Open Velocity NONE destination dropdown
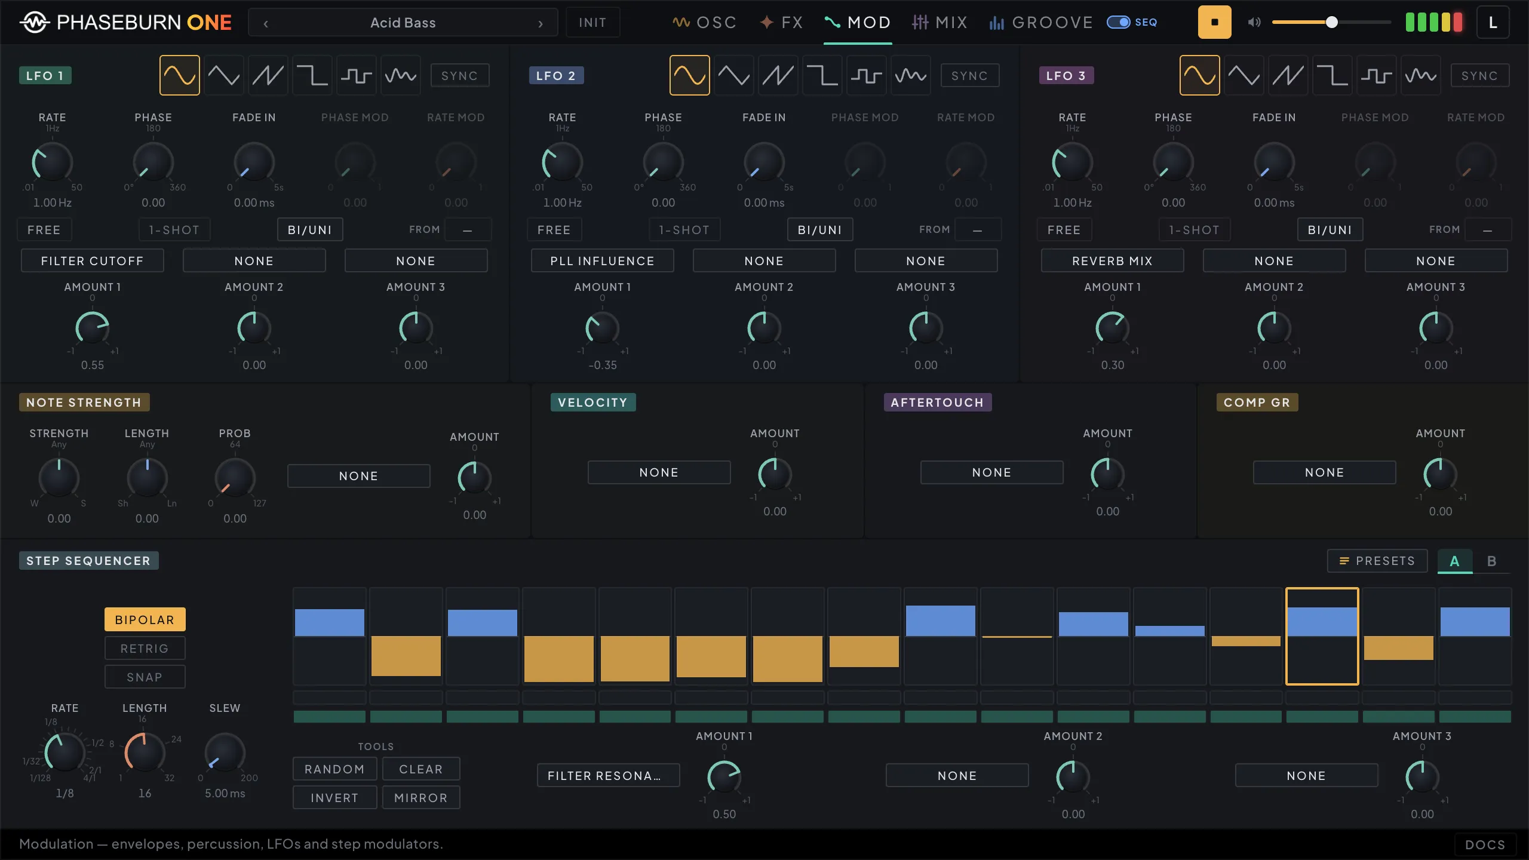Image resolution: width=1529 pixels, height=860 pixels. (659, 472)
